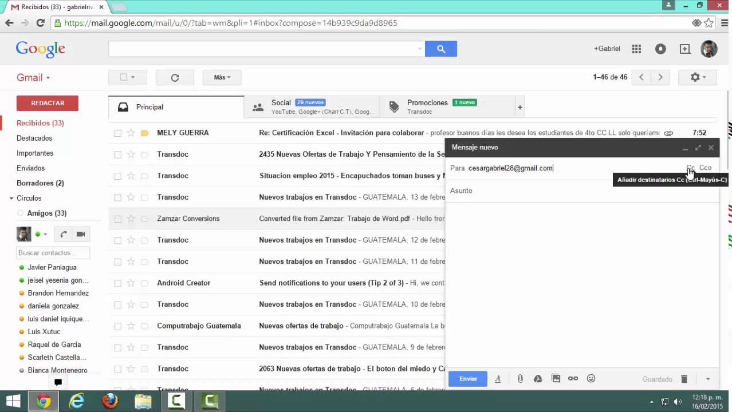Refresh the inbox with the reload icon
This screenshot has width=732, height=412.
175,77
